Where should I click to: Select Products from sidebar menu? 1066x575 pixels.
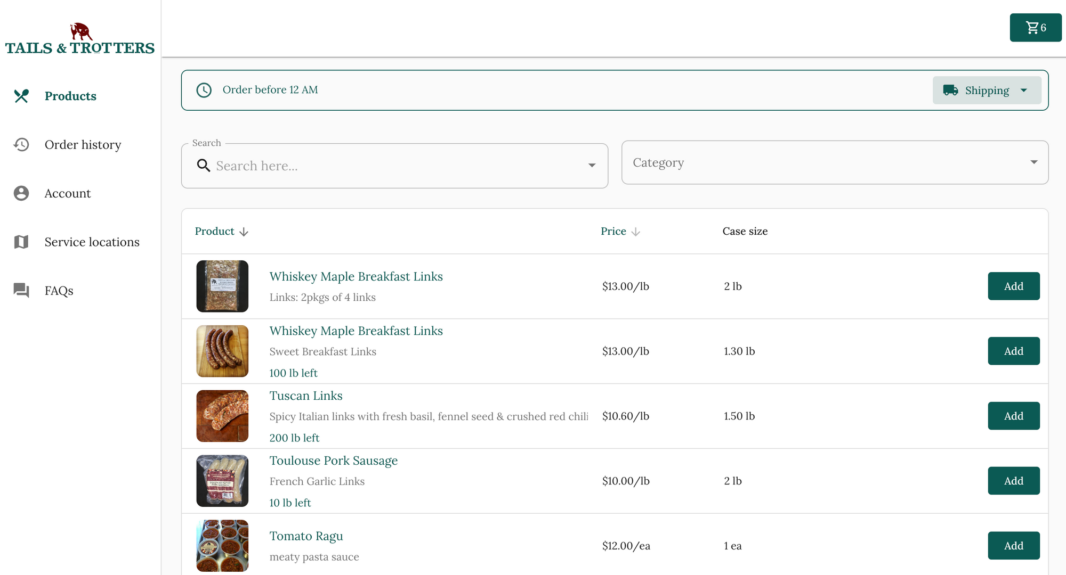click(70, 96)
